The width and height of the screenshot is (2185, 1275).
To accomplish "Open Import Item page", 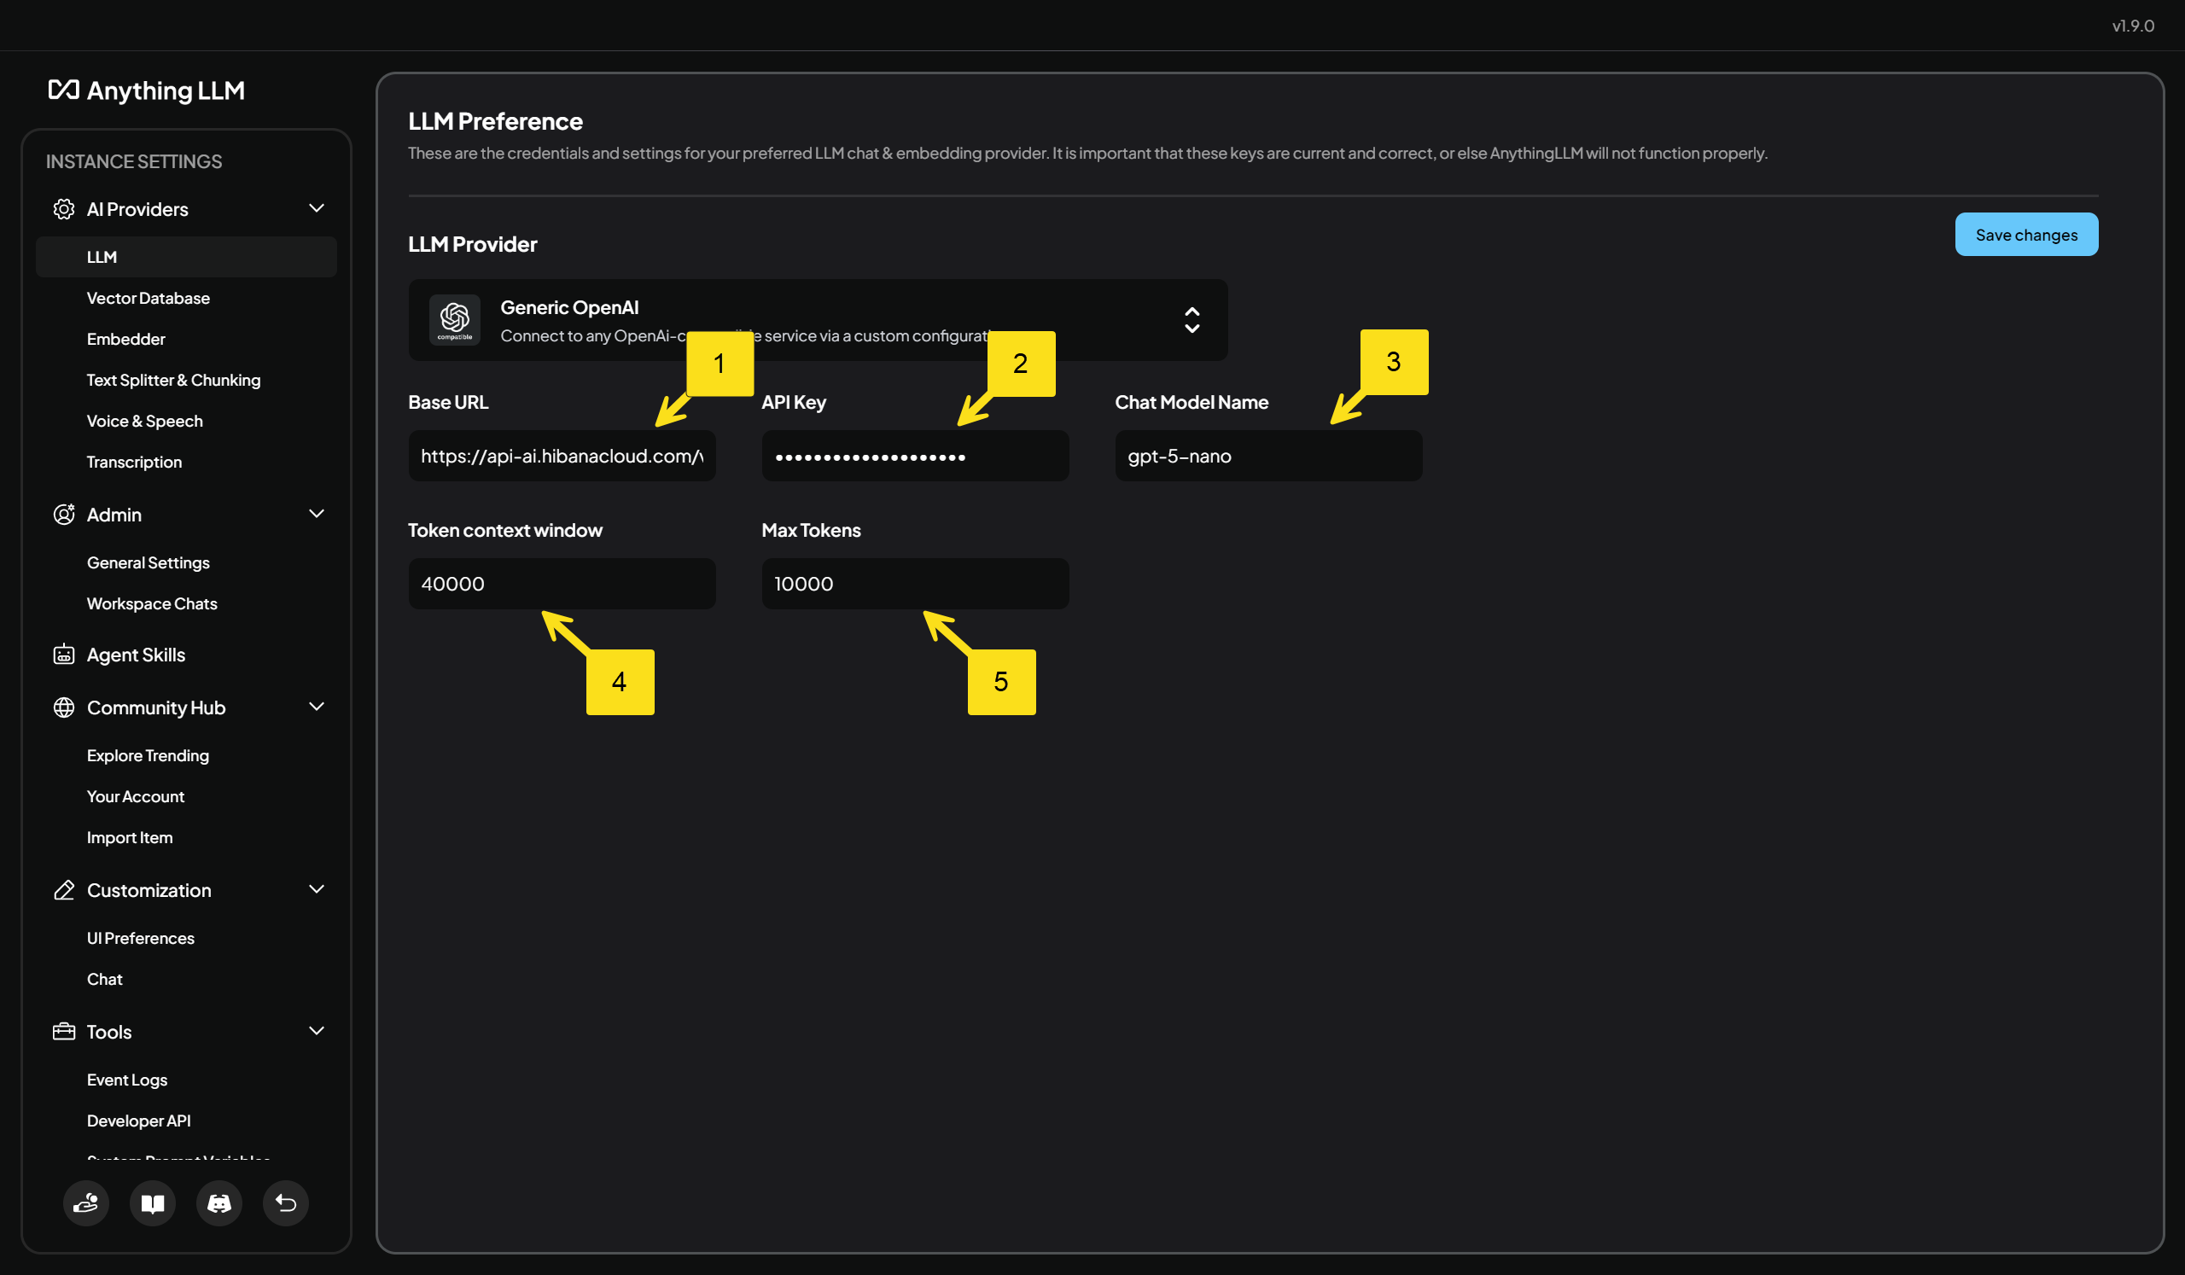I will coord(129,837).
